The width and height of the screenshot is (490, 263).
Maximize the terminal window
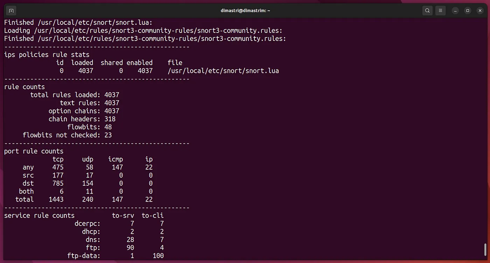468,10
